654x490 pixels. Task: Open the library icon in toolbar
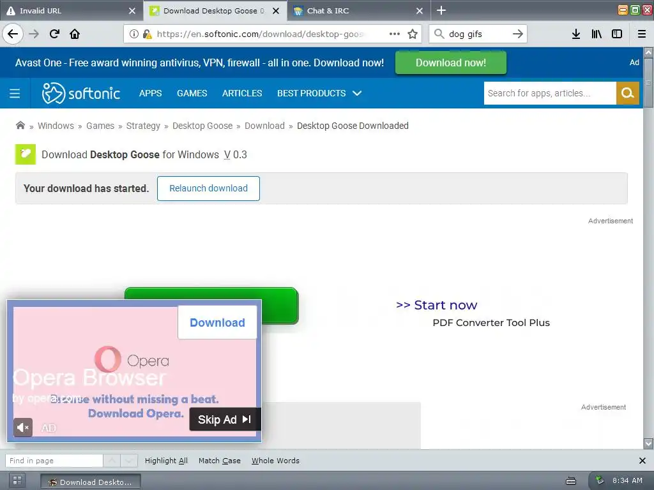(x=597, y=34)
